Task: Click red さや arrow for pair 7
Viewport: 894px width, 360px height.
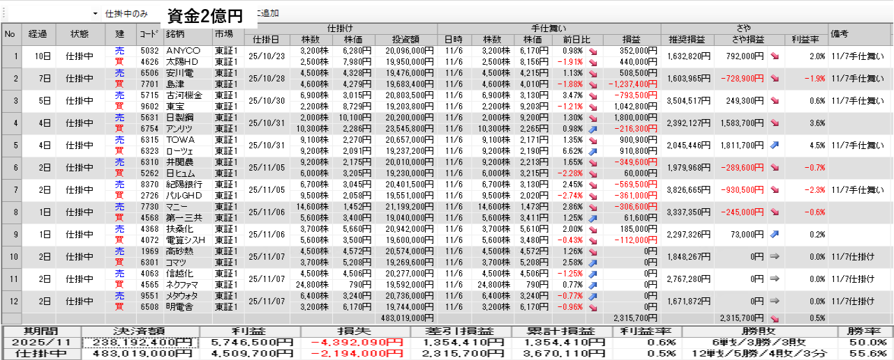Action: (775, 190)
